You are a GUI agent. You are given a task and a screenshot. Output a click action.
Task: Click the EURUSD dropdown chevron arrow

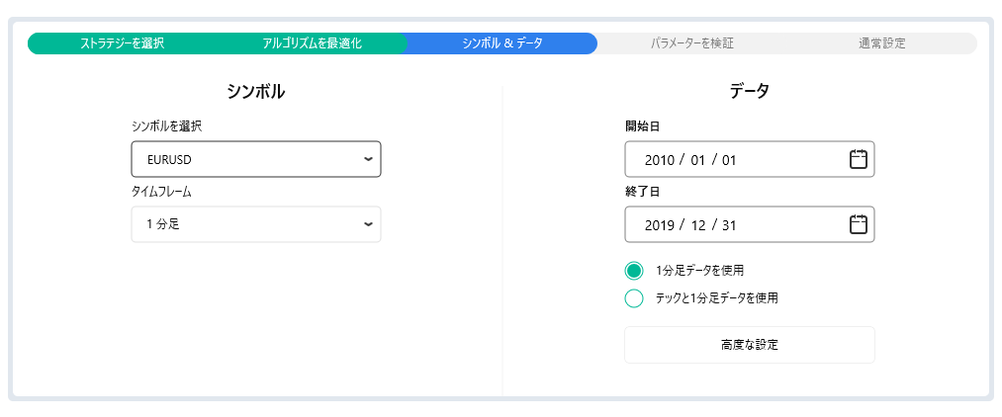[368, 159]
